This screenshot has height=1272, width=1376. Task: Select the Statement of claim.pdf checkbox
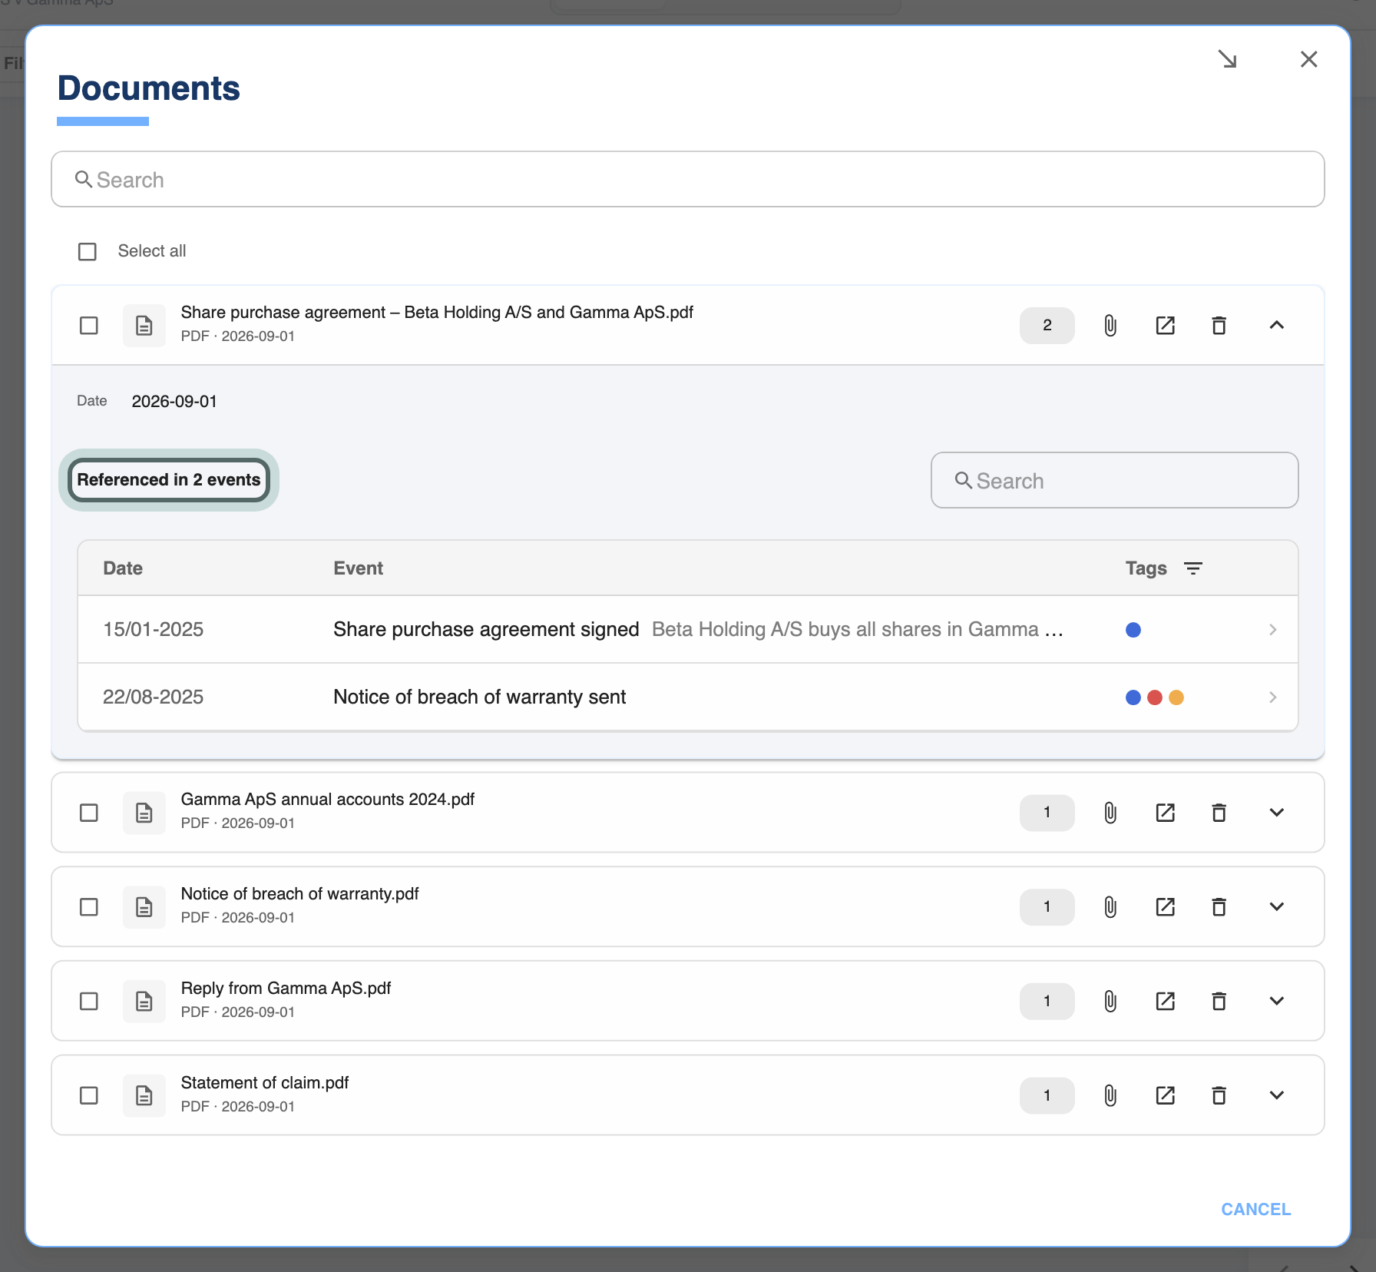(x=89, y=1095)
